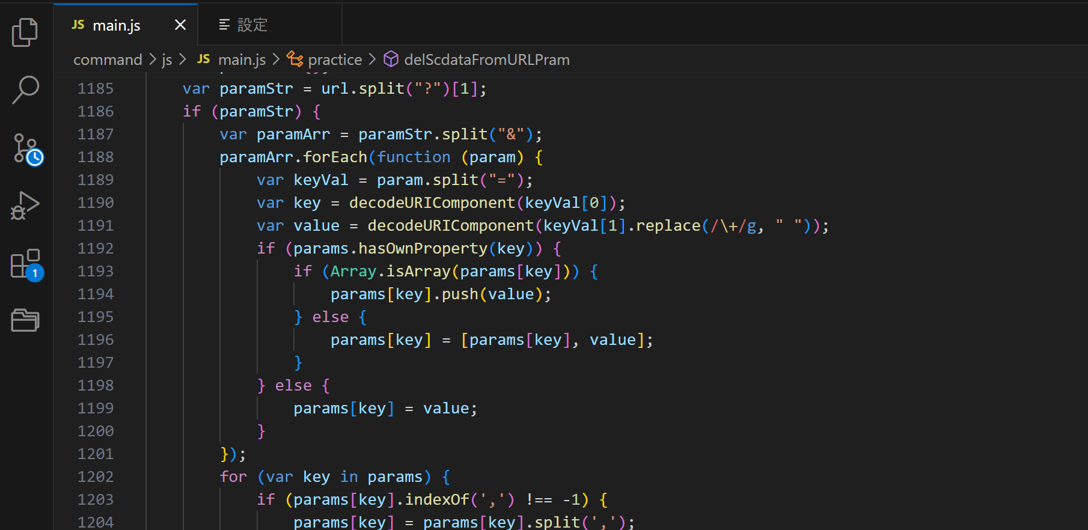Click the replace call on line 1191

coord(668,225)
